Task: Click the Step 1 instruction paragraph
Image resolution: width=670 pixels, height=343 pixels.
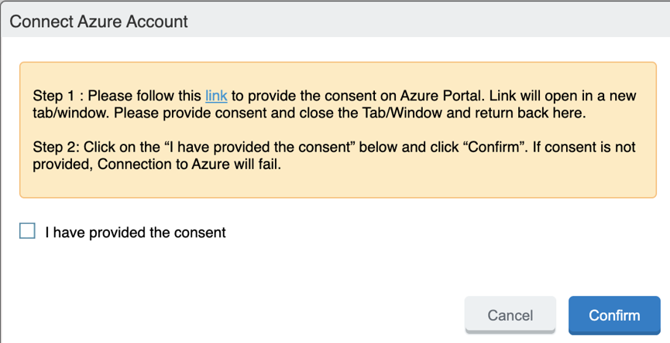Action: (333, 105)
